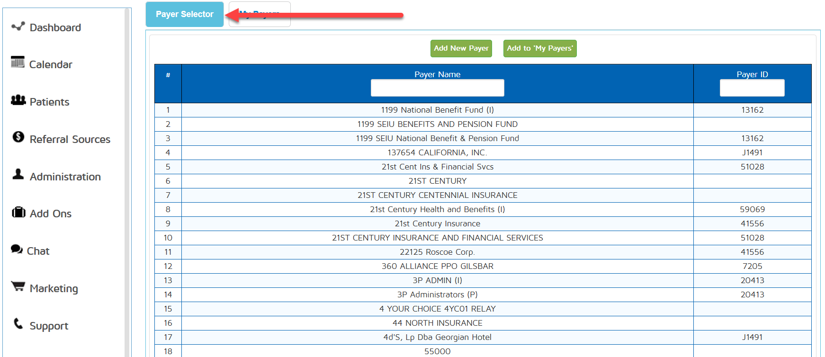The width and height of the screenshot is (825, 357).
Task: Open the Calendar icon in sidebar
Action: 18,62
